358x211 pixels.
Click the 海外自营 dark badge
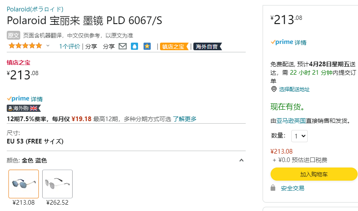[x=208, y=46]
